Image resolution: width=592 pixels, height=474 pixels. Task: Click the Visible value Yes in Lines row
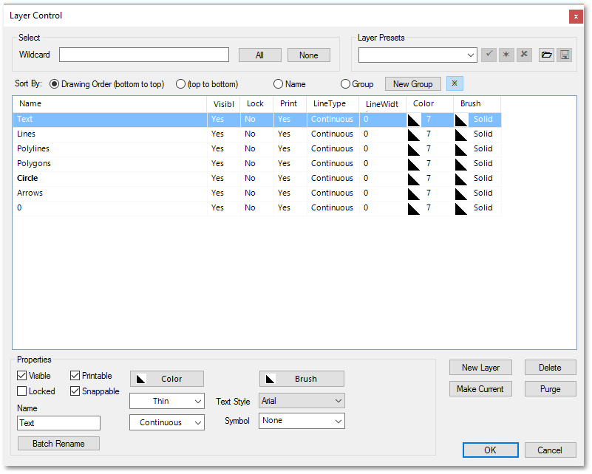pos(217,134)
